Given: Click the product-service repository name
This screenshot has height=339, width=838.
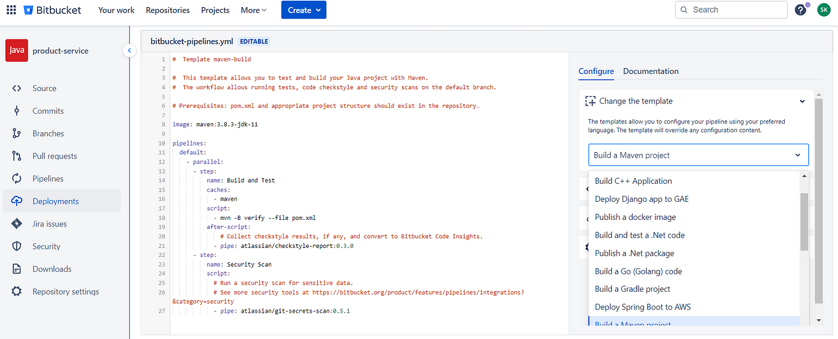Looking at the screenshot, I should 60,51.
